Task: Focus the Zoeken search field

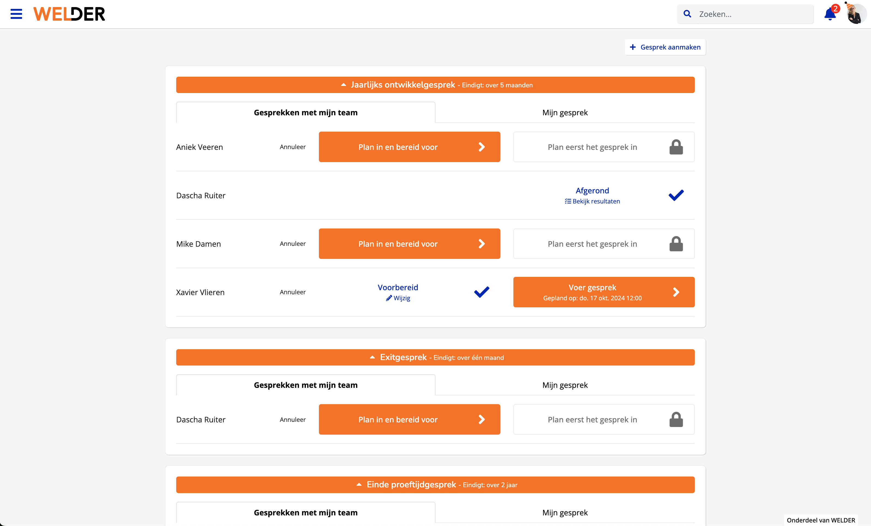Action: pos(753,14)
